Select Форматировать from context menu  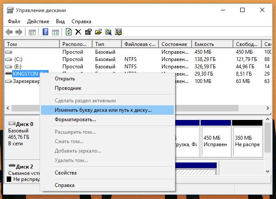(75, 119)
